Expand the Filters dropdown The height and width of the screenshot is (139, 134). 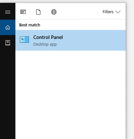click(x=111, y=12)
